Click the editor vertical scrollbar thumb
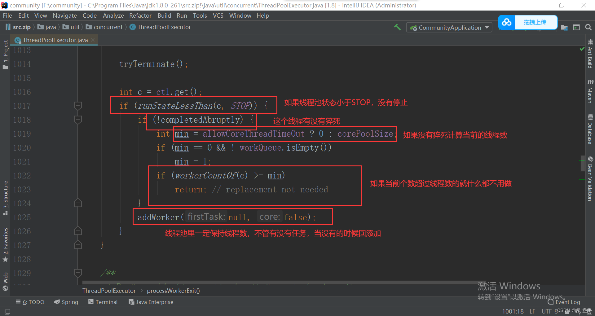 pyautogui.click(x=583, y=163)
